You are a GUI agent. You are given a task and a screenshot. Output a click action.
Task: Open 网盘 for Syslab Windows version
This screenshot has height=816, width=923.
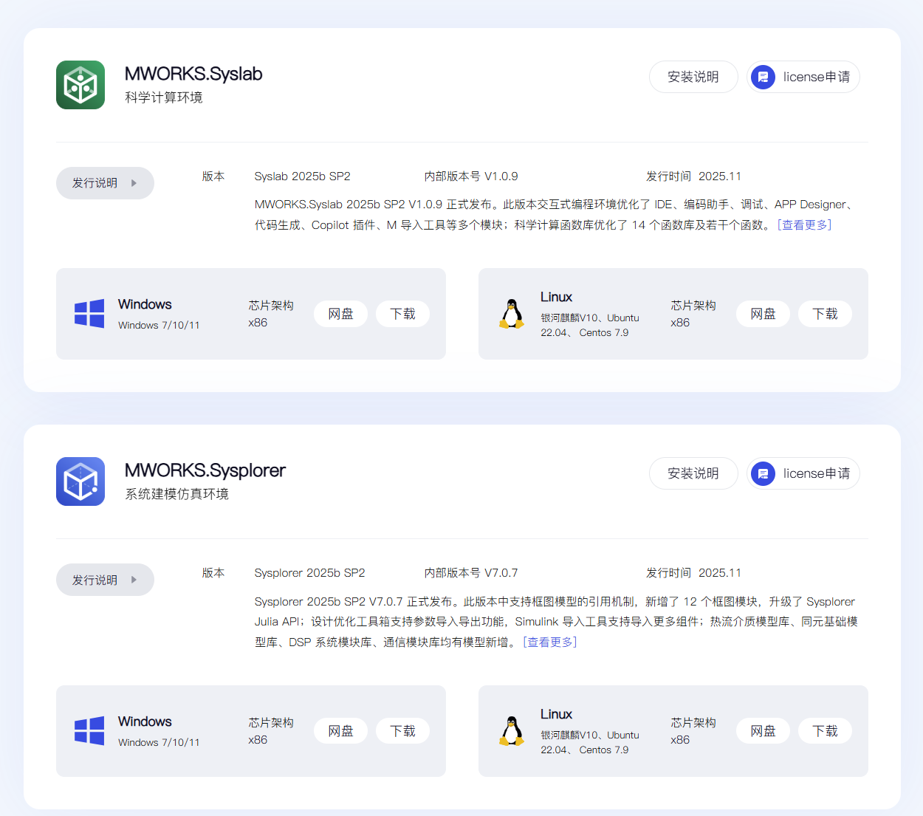tap(340, 314)
